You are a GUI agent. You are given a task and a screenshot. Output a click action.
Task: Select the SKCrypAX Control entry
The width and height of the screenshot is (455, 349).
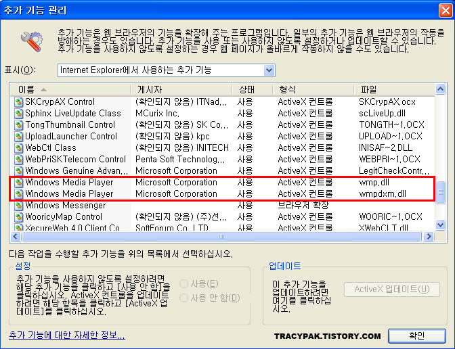pos(60,102)
